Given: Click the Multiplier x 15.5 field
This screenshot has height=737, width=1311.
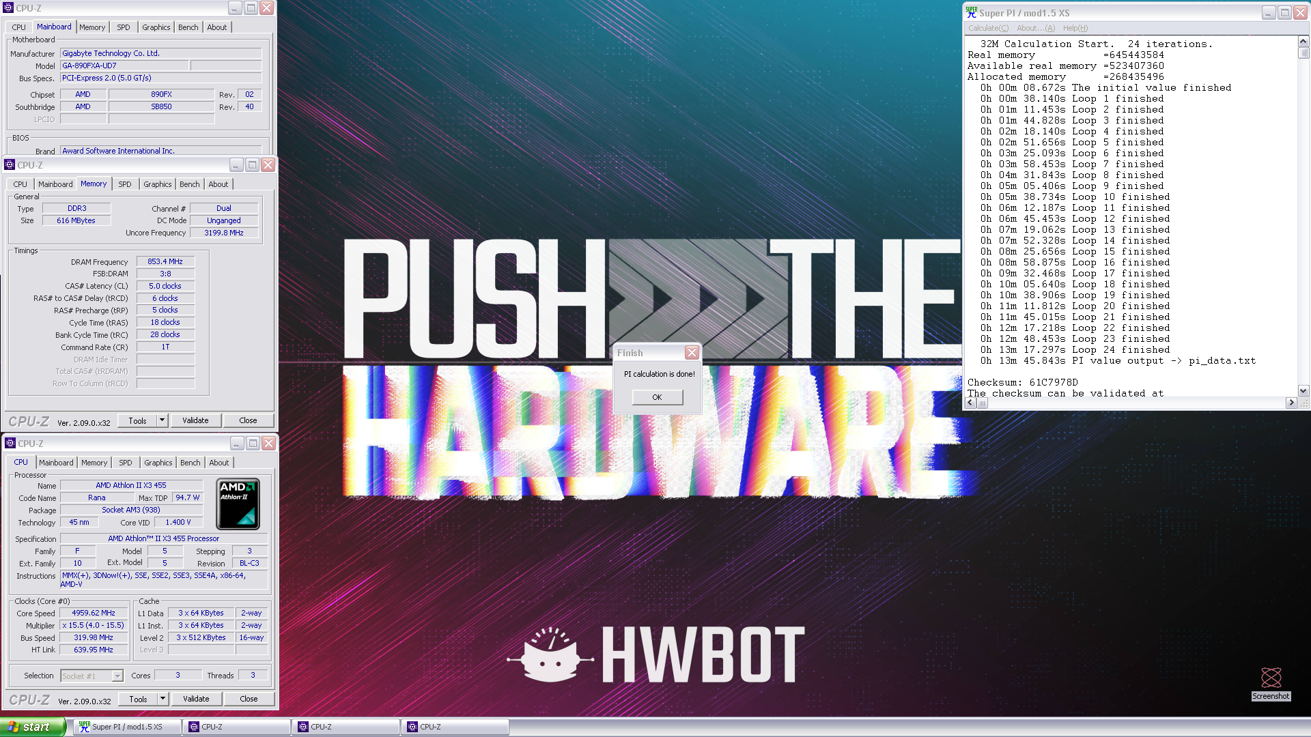Looking at the screenshot, I should pos(94,626).
